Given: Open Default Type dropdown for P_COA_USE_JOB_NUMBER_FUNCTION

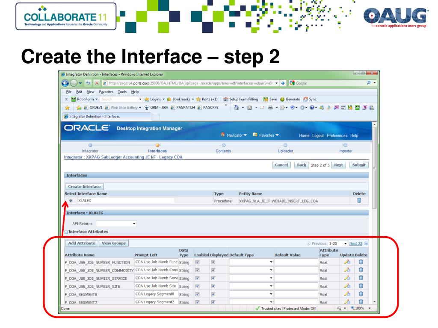Looking at the screenshot, I should [251, 262].
